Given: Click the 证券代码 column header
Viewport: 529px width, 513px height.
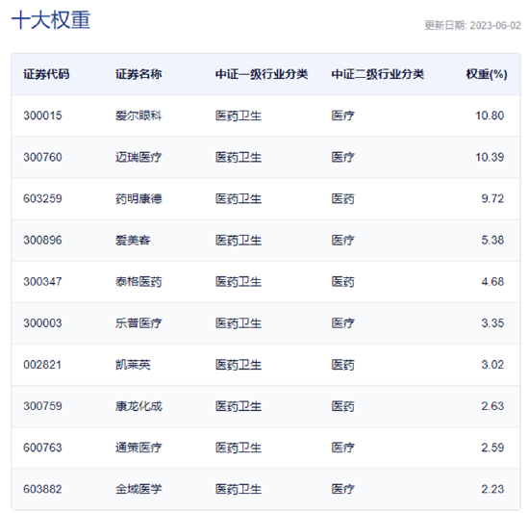Looking at the screenshot, I should 46,74.
